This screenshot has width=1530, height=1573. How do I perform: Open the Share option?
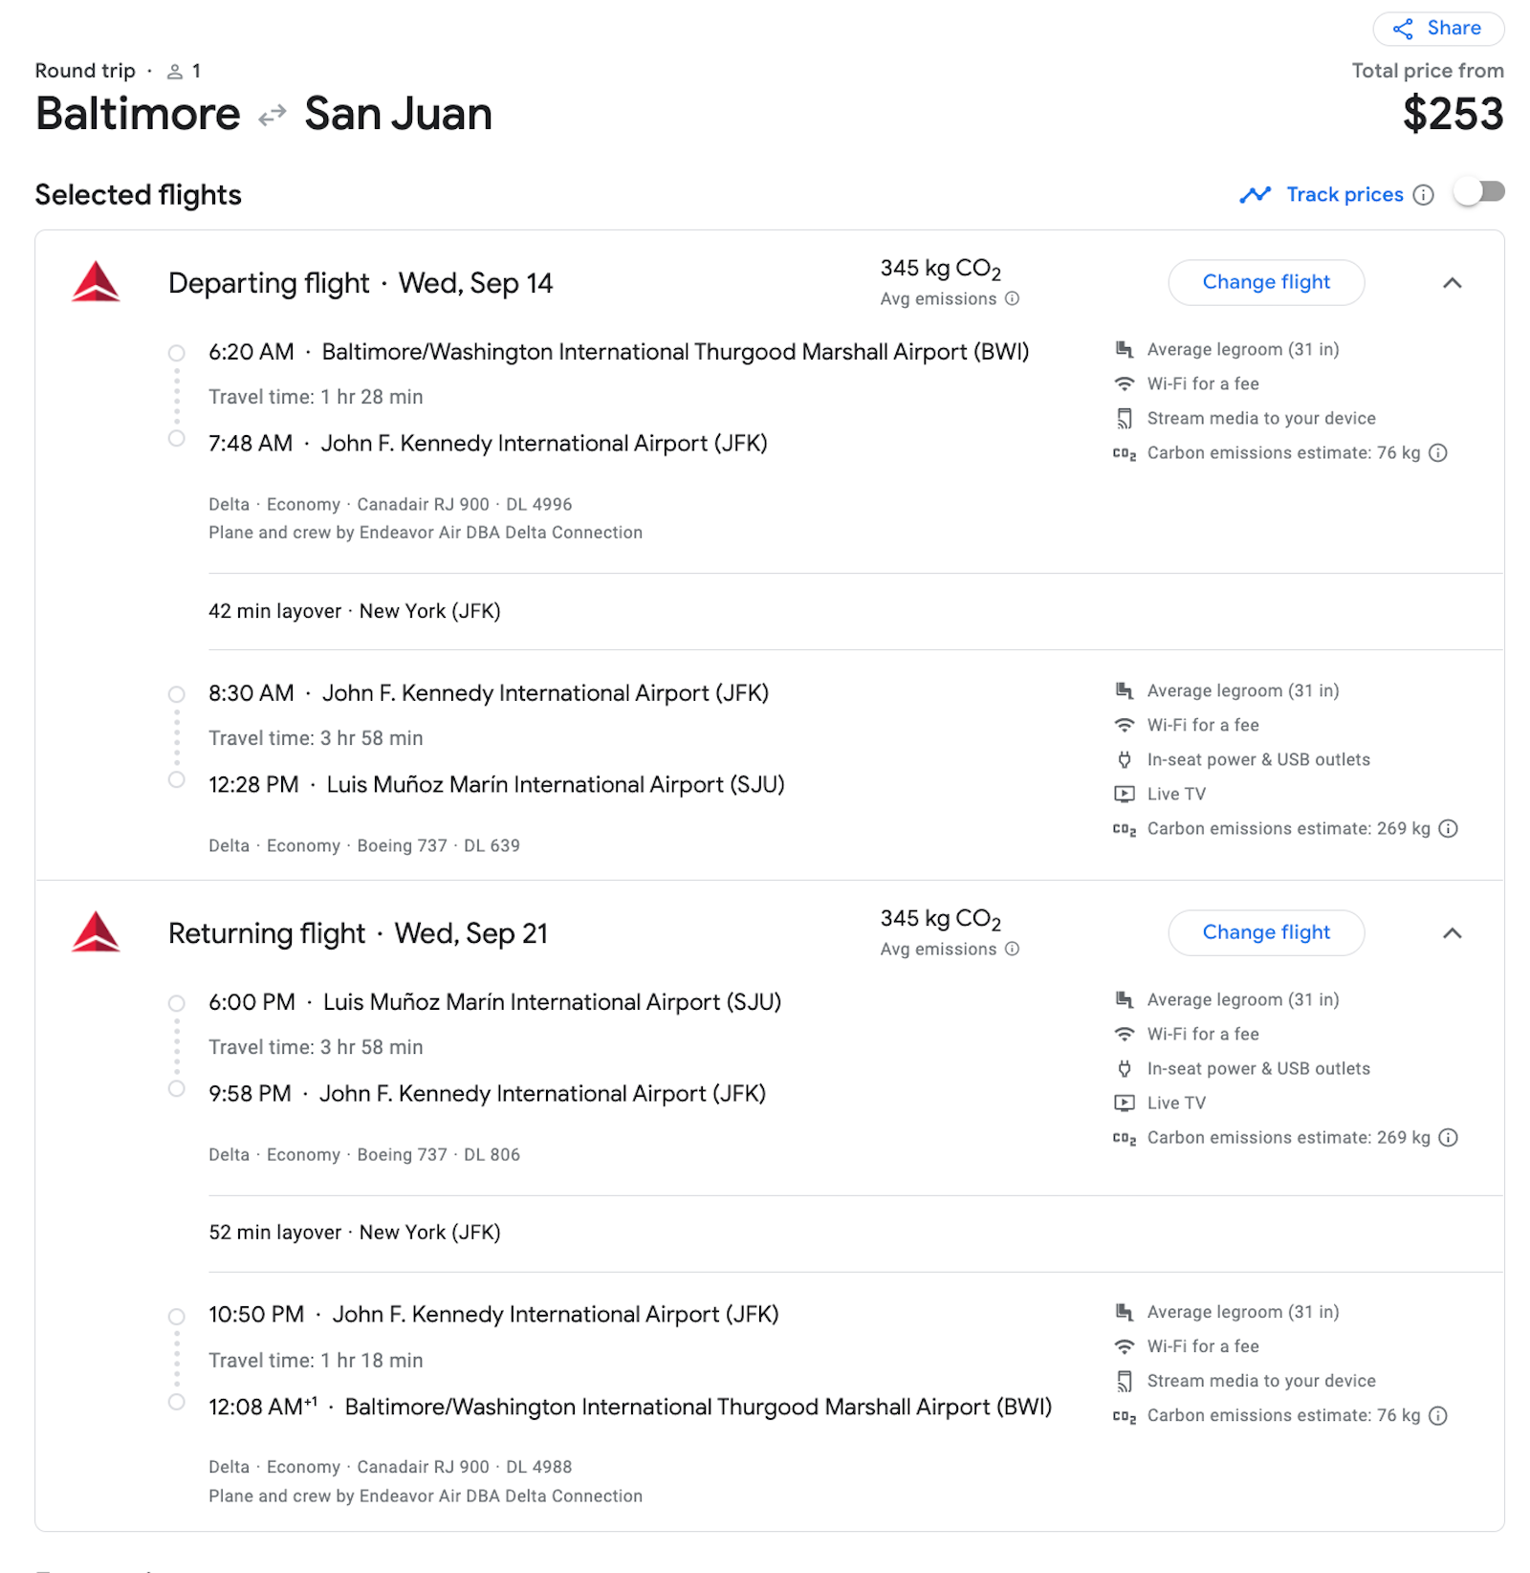point(1437,29)
